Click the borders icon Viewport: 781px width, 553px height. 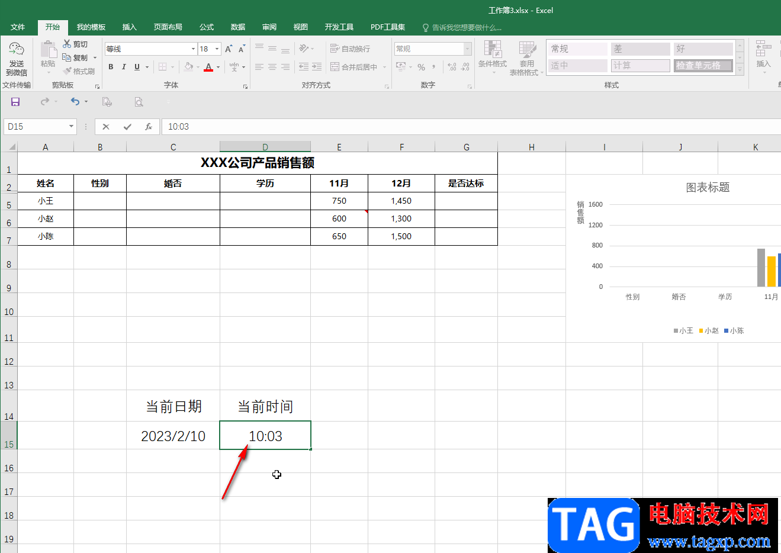click(162, 67)
